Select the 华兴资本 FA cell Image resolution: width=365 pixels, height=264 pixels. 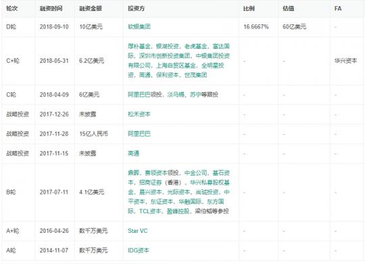coord(345,61)
